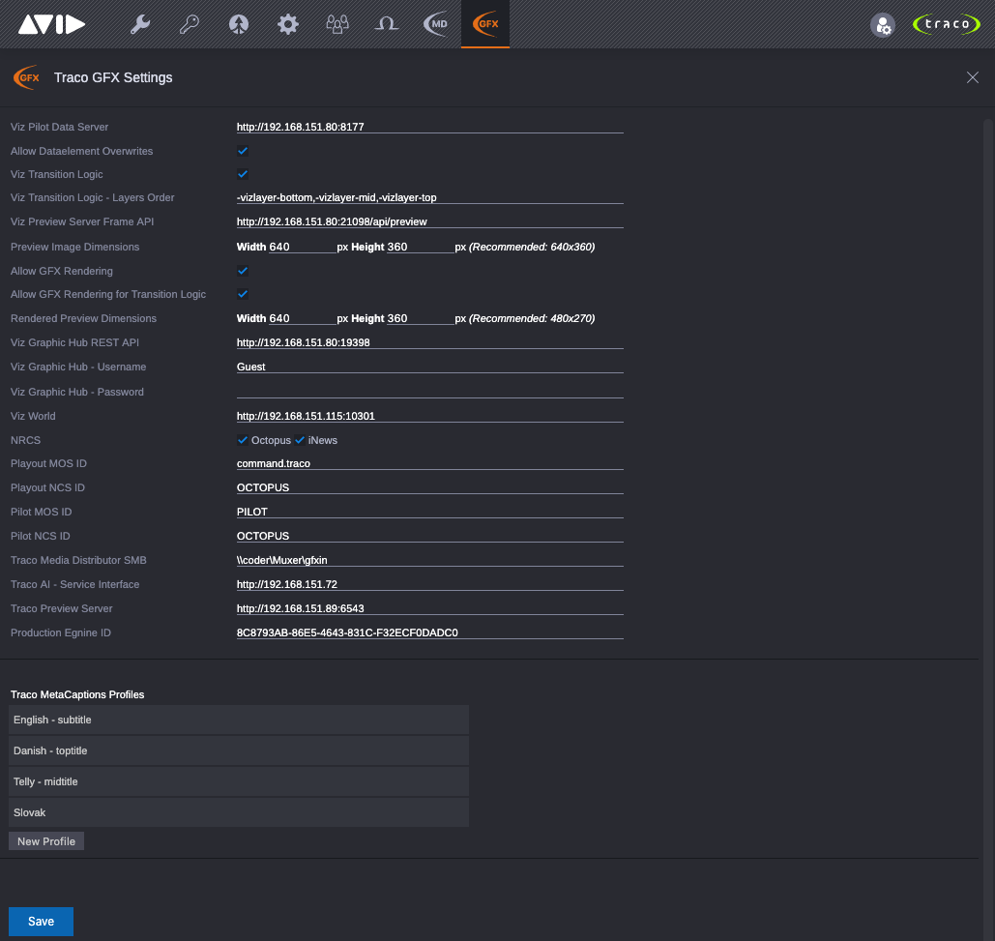Edit the Viz Pilot Data Server field
Screen dimensions: 995x941
tap(429, 127)
